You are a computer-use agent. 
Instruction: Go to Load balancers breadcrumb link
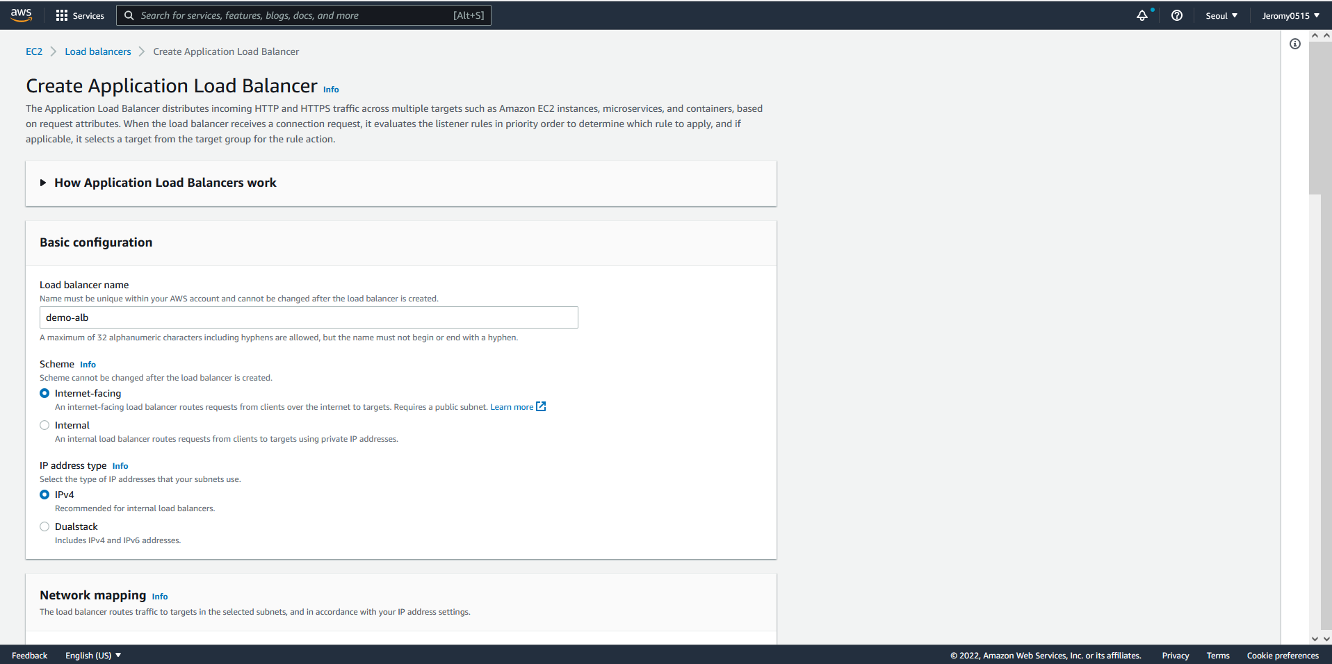click(98, 51)
